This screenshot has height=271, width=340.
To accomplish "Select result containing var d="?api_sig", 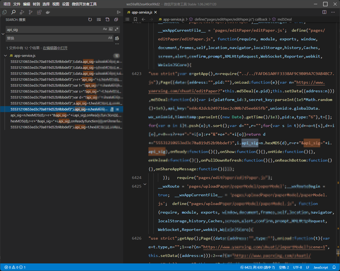I will tap(62, 97).
